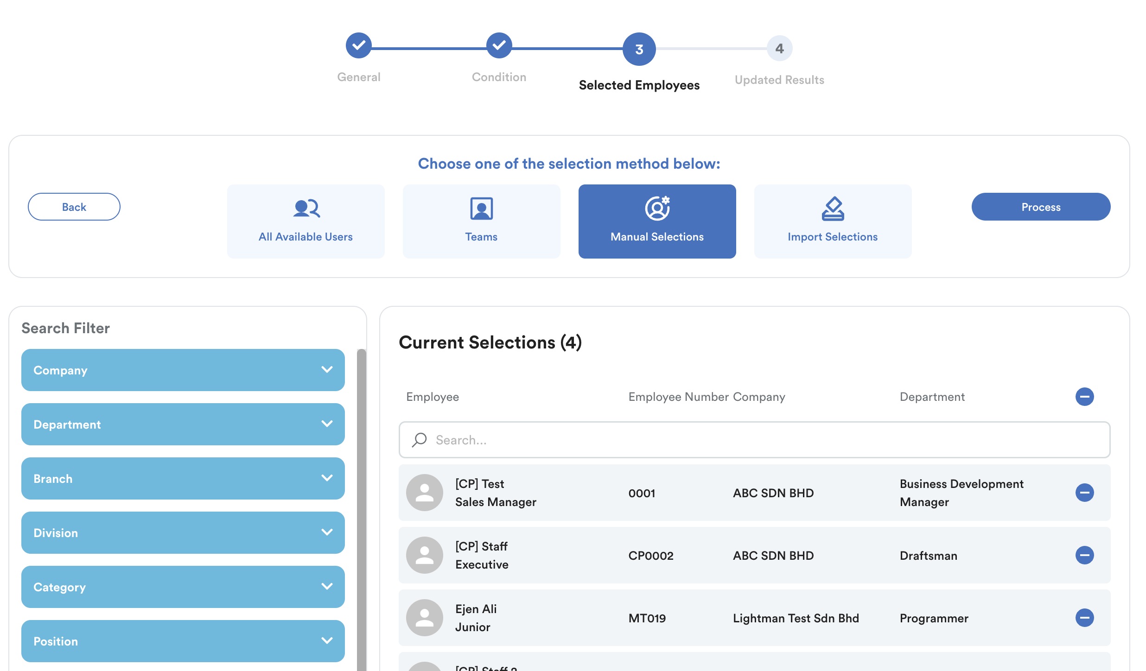
Task: Remove Ejen Ali Junior from selections
Action: tap(1084, 618)
